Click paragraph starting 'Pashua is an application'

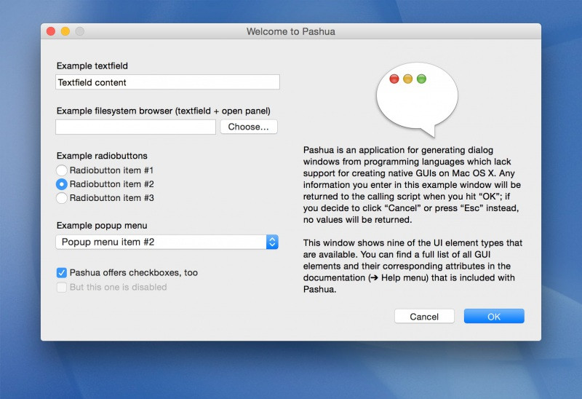coord(412,185)
